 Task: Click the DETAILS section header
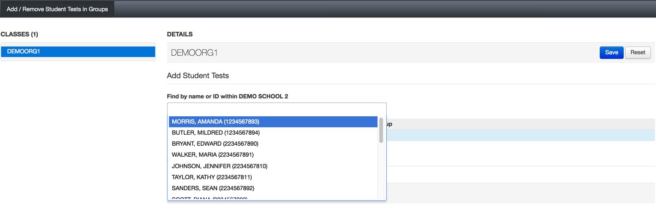180,34
